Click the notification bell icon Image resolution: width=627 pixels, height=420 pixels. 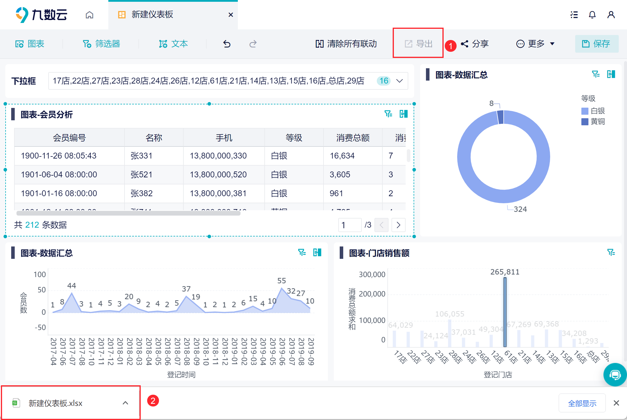pyautogui.click(x=592, y=15)
